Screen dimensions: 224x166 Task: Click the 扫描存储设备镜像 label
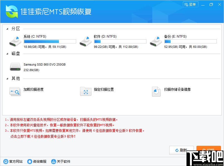[177, 89]
